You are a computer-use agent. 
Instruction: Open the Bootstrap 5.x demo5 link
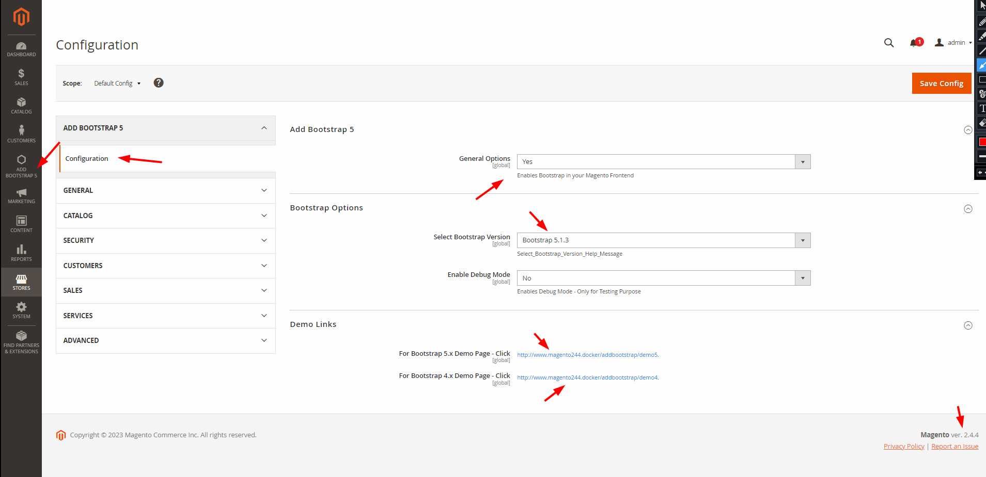point(587,355)
